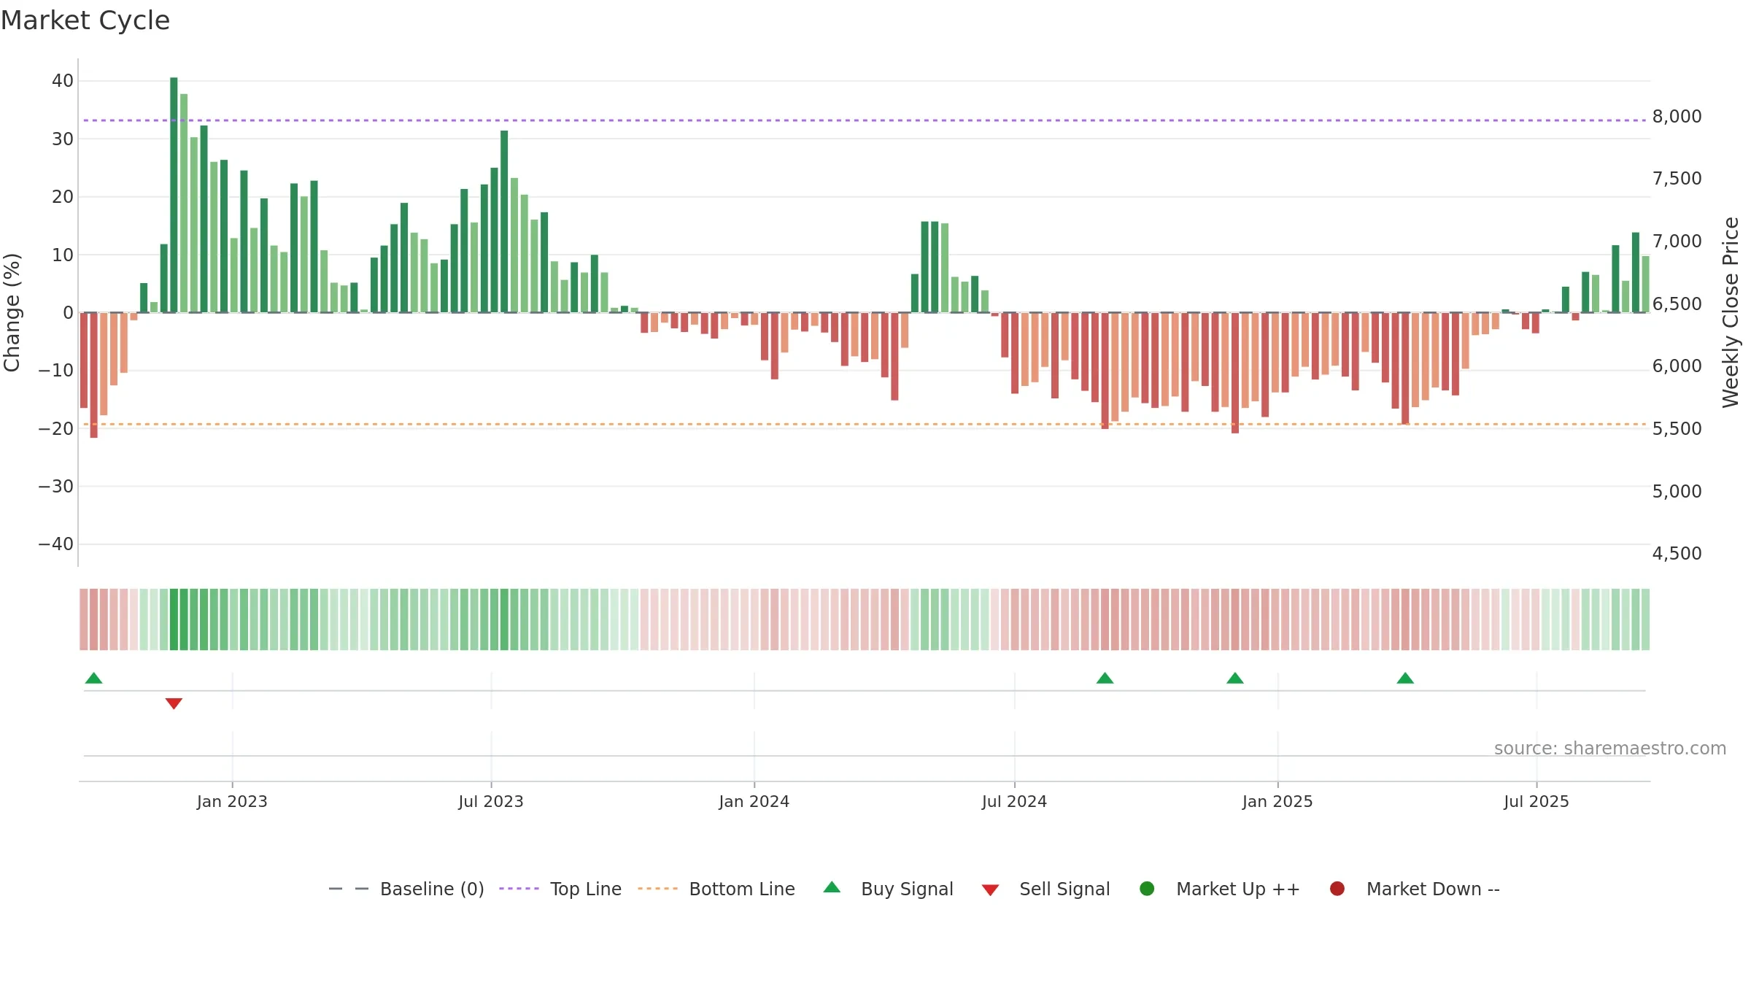Click the Jul 2024 axis label
The image size is (1751, 985).
pyautogui.click(x=1014, y=802)
